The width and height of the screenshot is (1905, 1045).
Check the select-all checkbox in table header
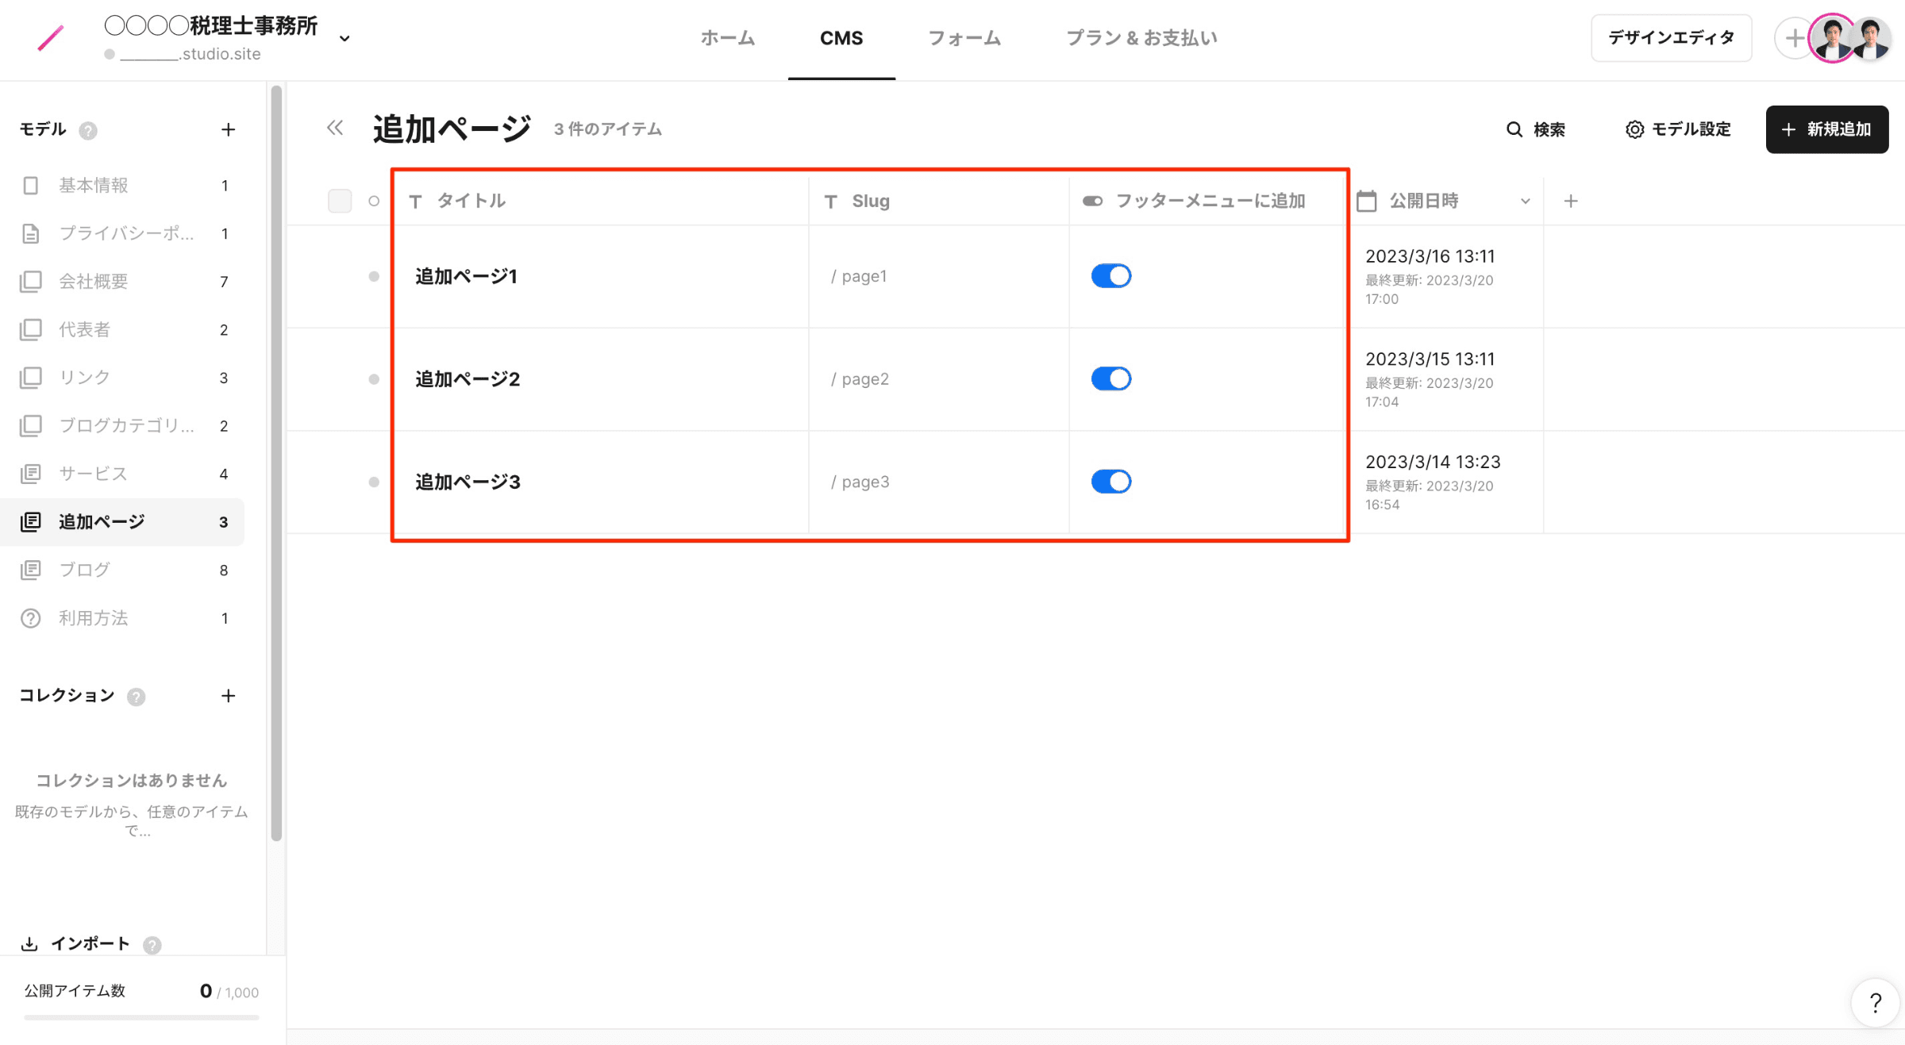(340, 201)
